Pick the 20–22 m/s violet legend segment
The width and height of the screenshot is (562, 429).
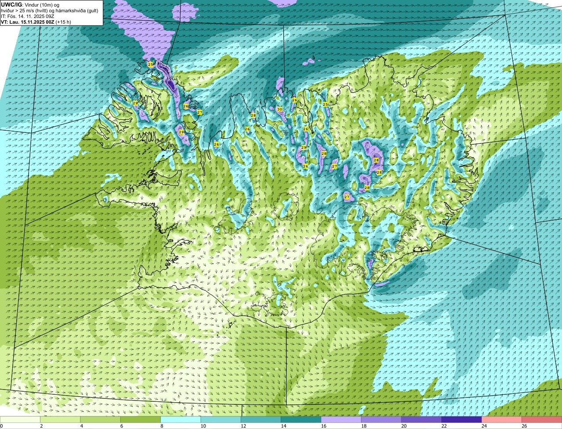[x=421, y=419]
